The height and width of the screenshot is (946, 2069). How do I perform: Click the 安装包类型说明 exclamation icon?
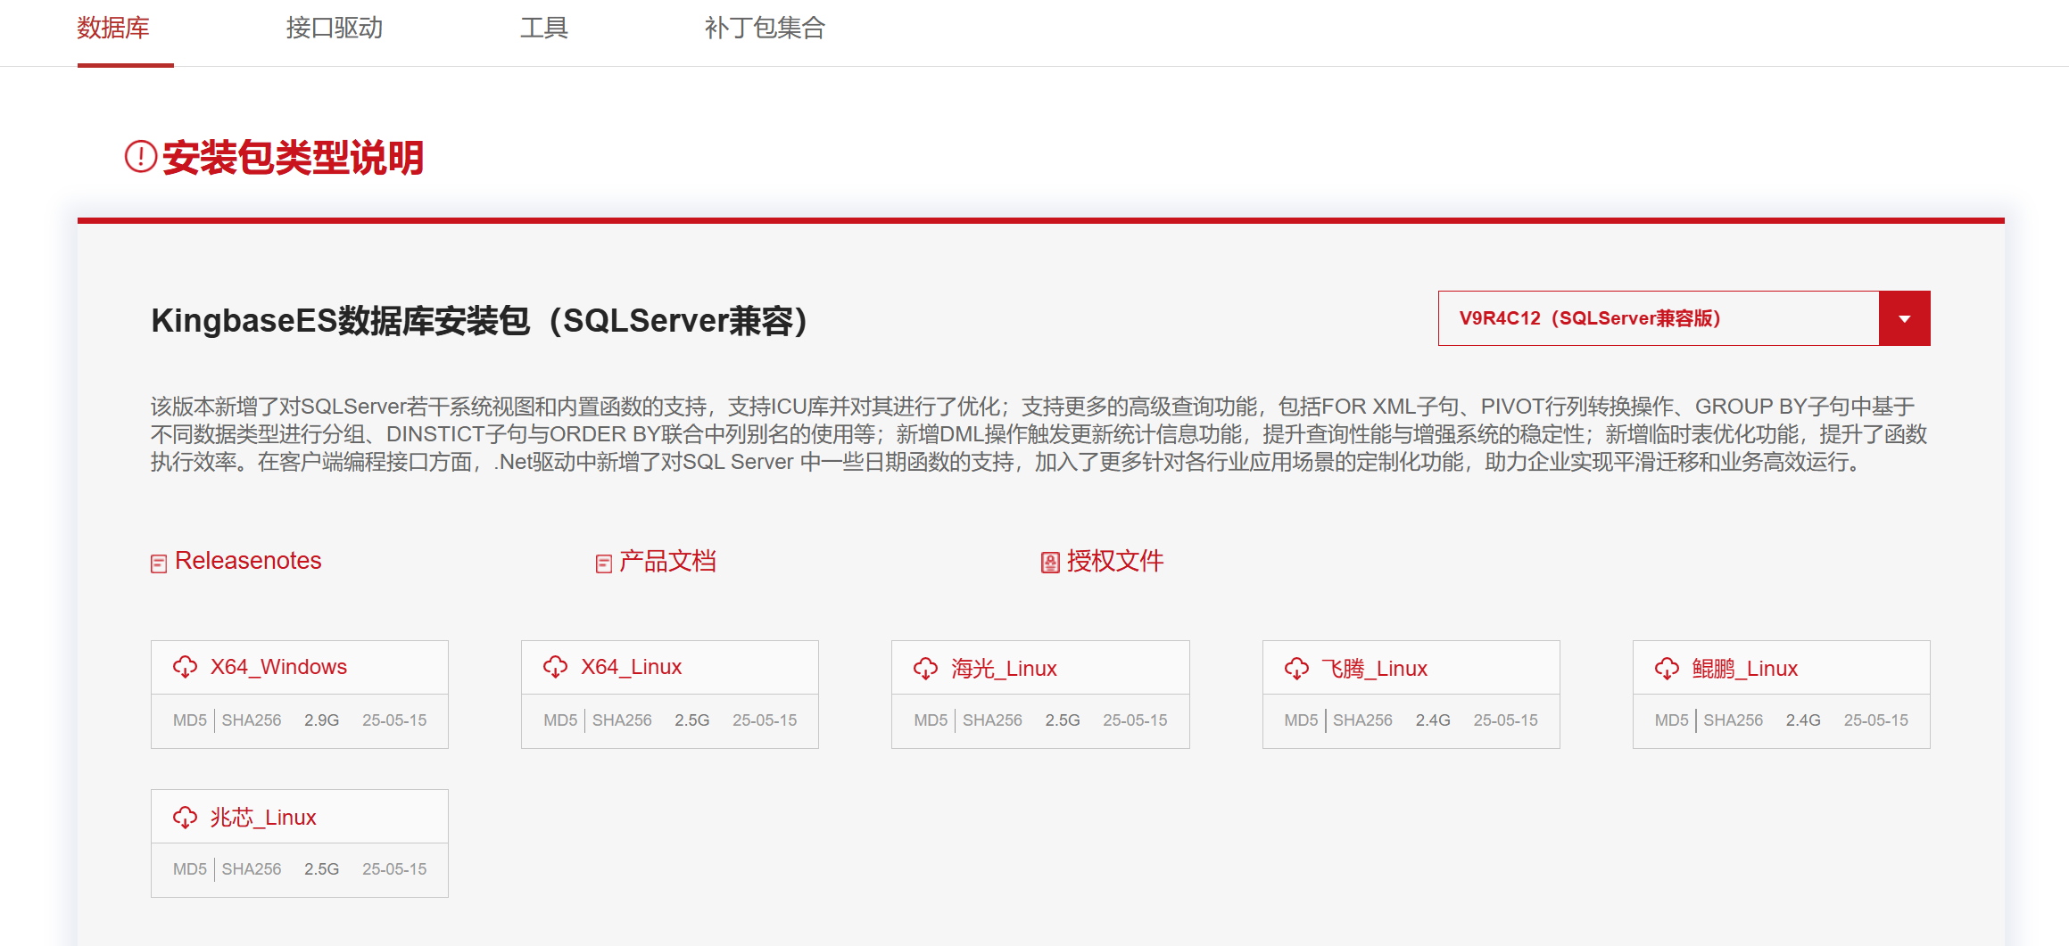[x=141, y=157]
